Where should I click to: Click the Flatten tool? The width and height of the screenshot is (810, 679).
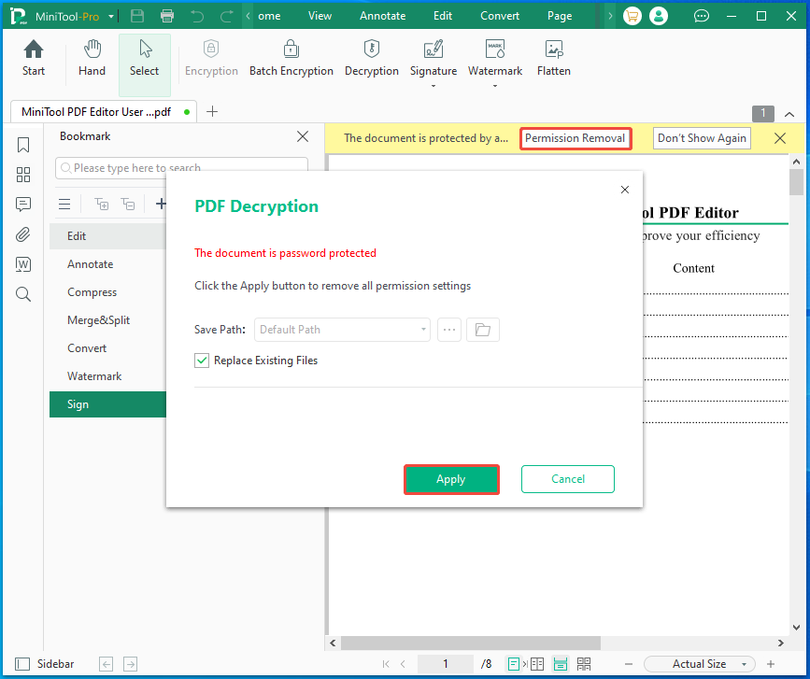[x=554, y=58]
